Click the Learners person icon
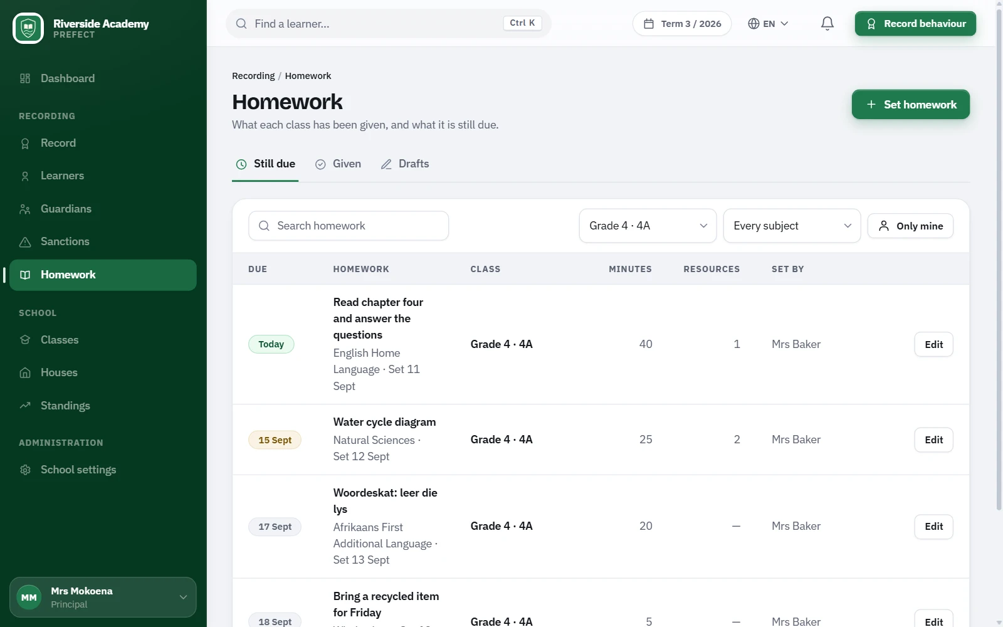Viewport: 1003px width, 627px height. [x=25, y=176]
